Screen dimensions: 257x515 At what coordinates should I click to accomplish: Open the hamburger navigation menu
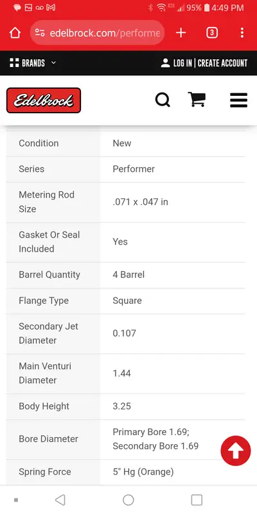click(x=238, y=100)
